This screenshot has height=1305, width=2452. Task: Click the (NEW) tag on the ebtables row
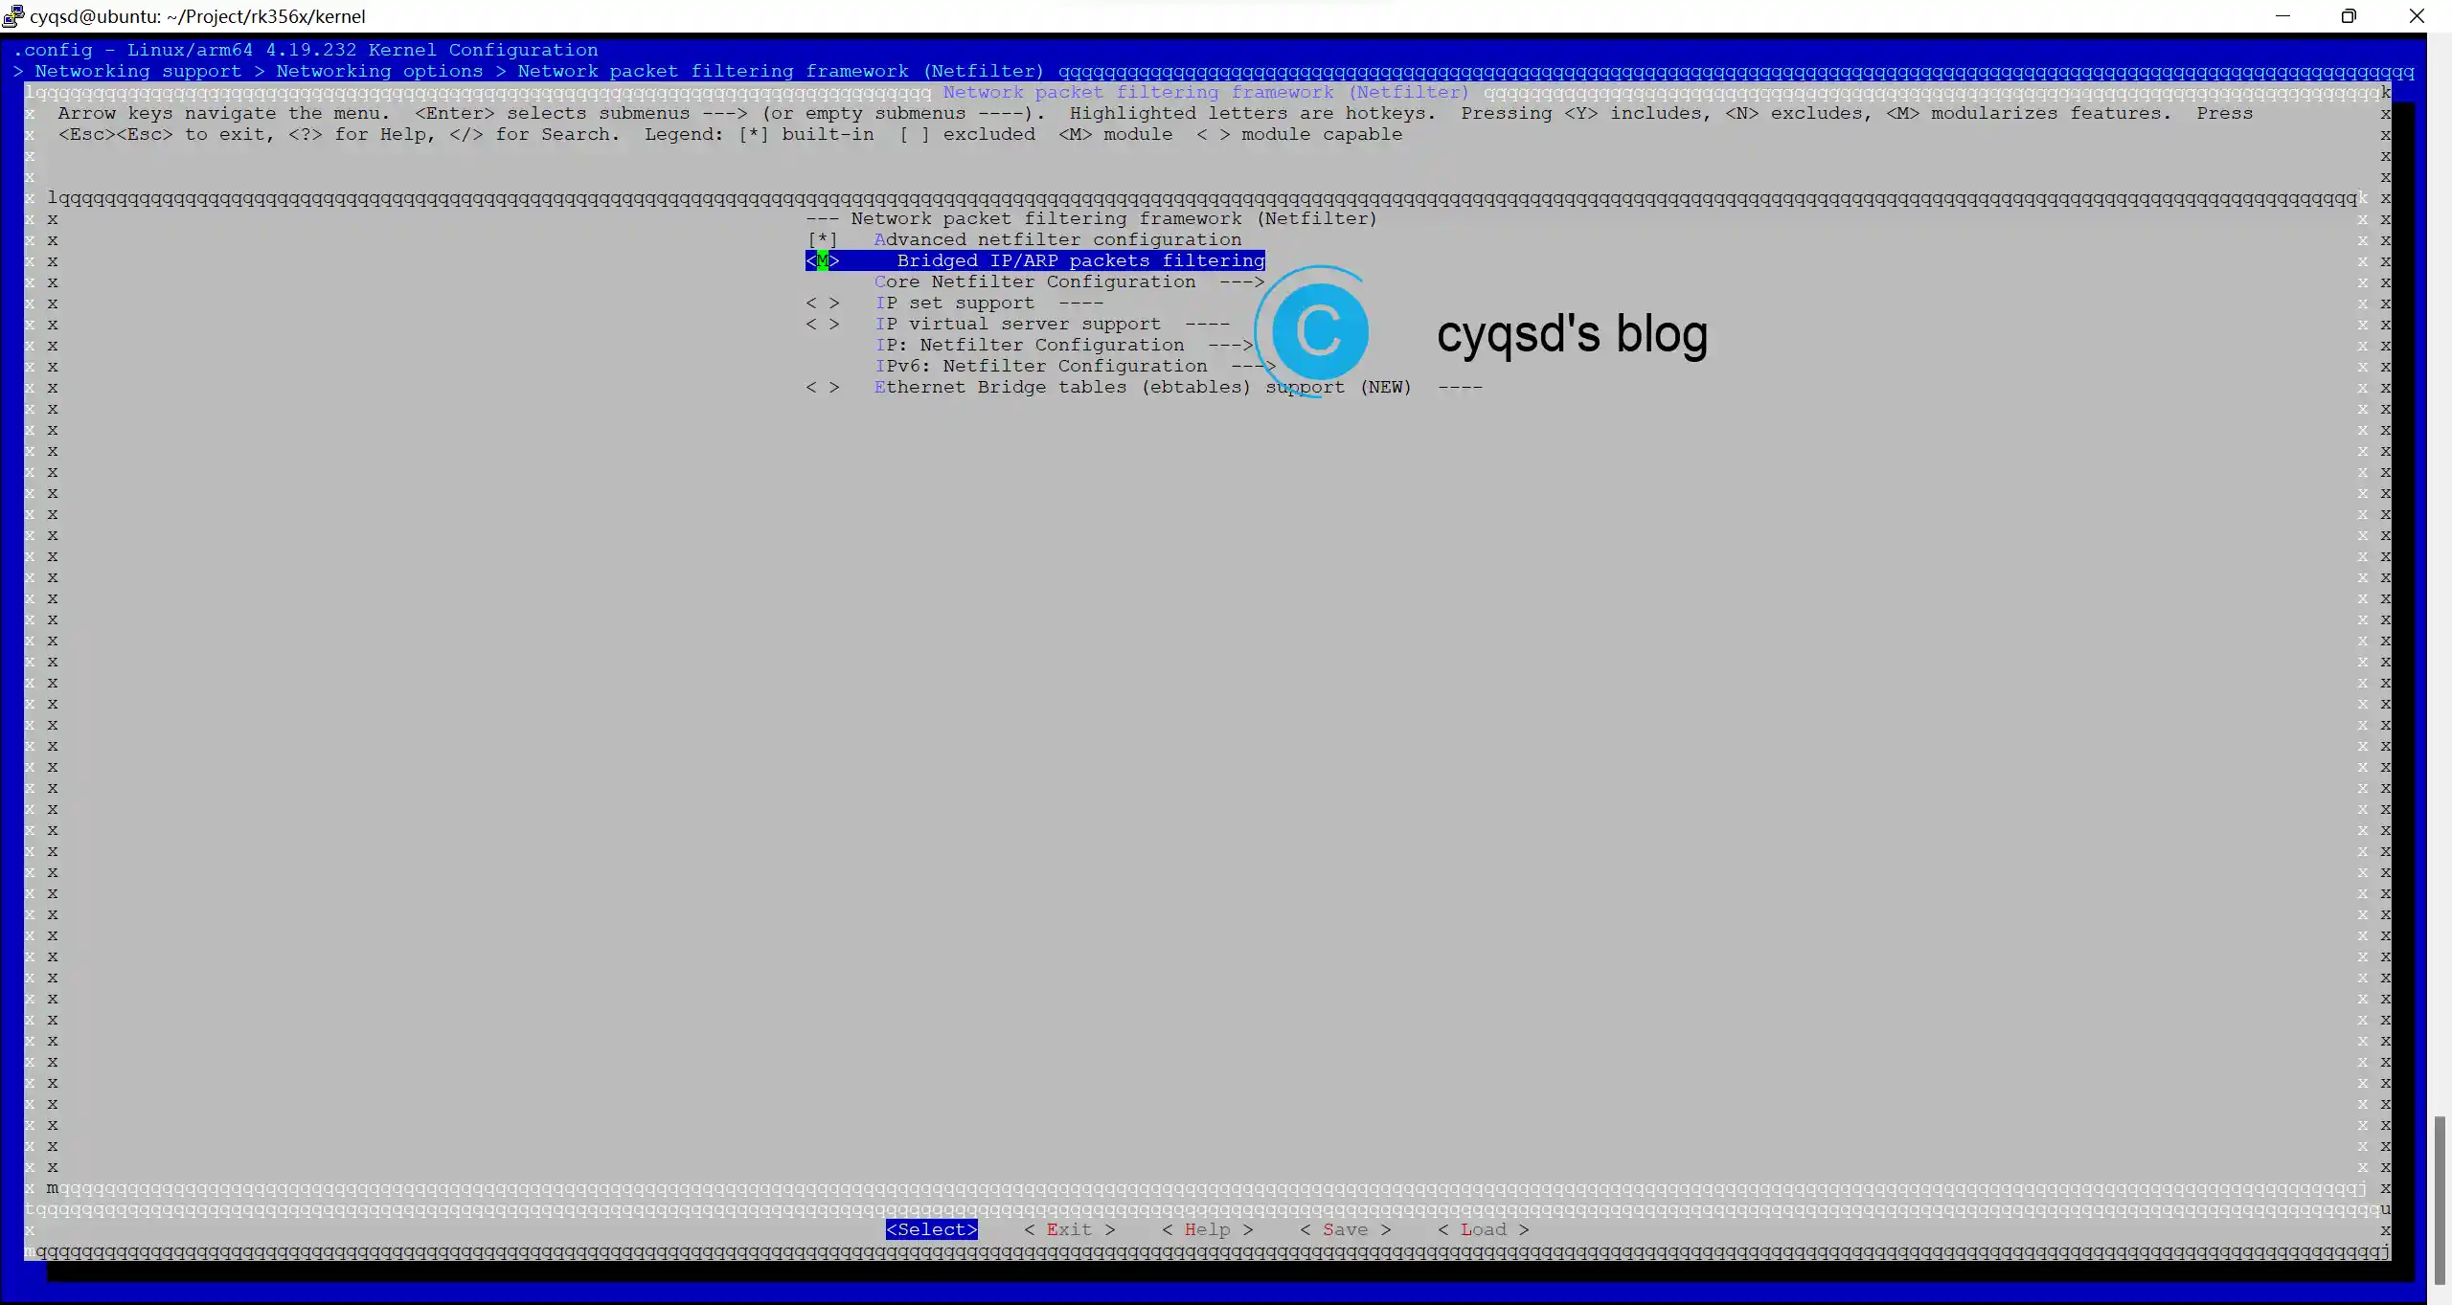(1386, 388)
